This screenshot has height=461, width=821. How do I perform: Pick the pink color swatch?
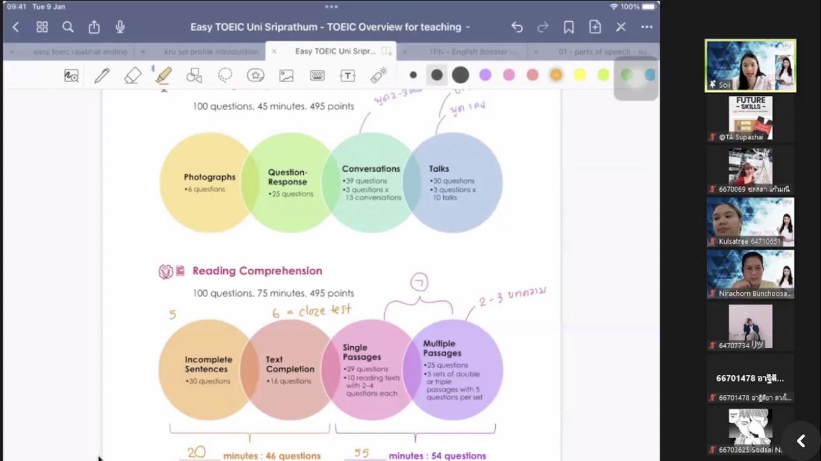point(509,75)
